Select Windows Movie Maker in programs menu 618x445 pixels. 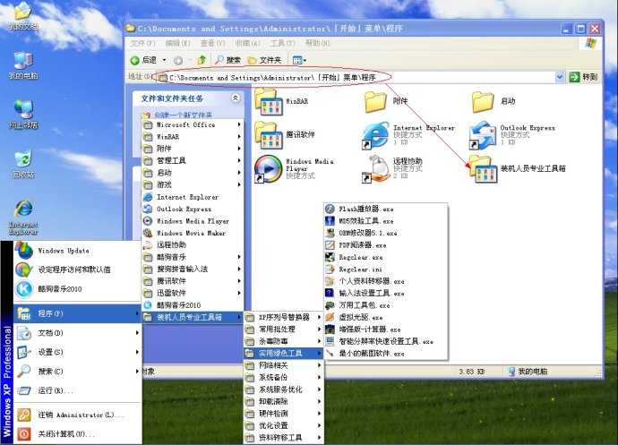click(x=193, y=233)
